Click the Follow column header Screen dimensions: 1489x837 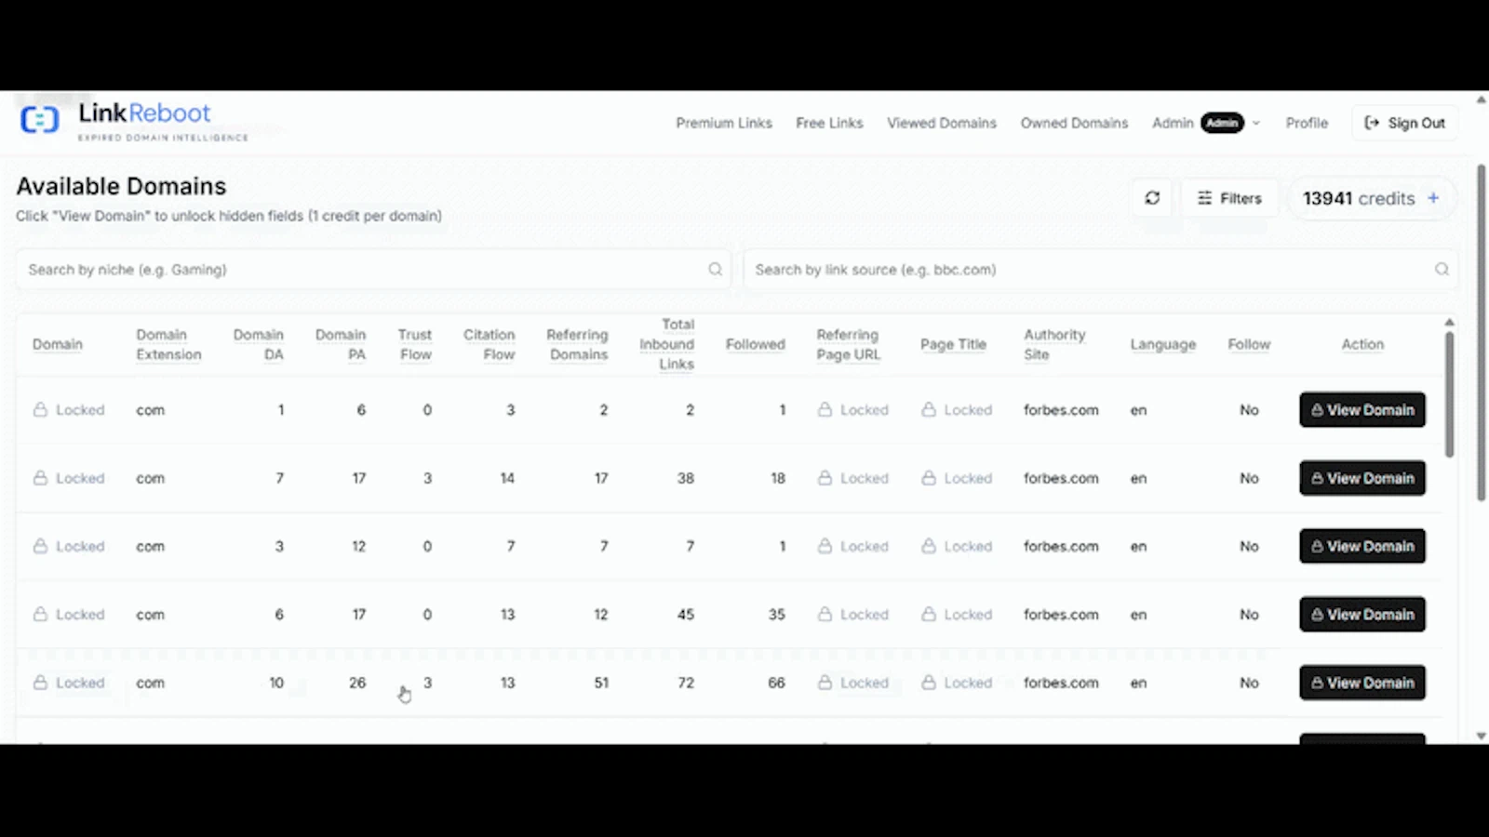[x=1249, y=344]
